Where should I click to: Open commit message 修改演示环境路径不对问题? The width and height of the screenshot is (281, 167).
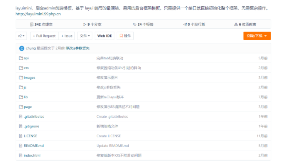118,107
